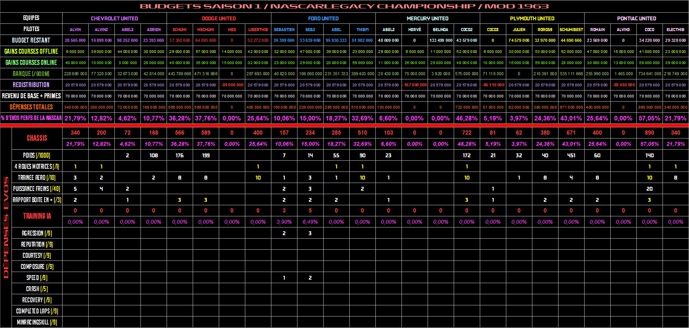Select the LIBERTHIB pilot cell
Screen dimensions: 689x328
point(258,30)
